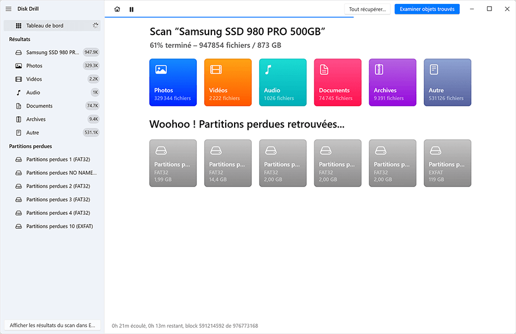Select Partitions perdues 4 (FAT32)
516x334 pixels.
click(x=52, y=213)
